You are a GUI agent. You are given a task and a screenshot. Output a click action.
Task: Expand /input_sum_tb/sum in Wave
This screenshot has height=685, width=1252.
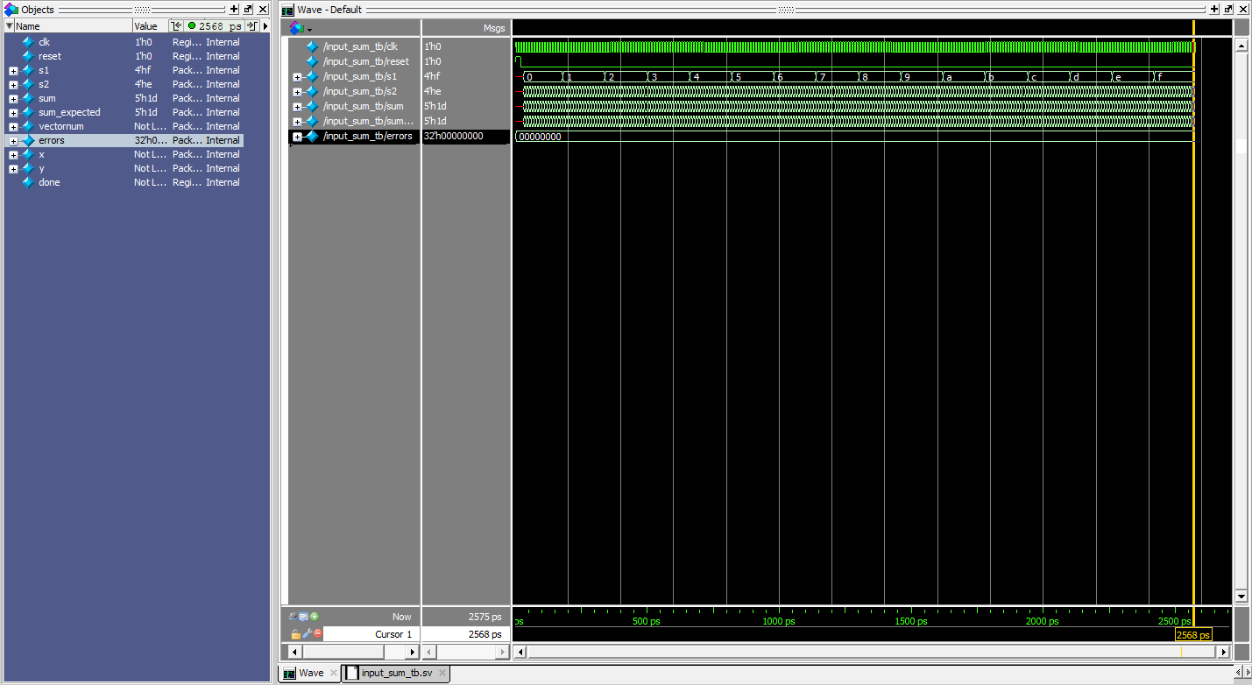pos(297,107)
